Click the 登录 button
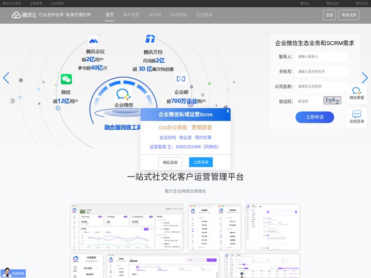The width and height of the screenshot is (371, 278). coord(329,15)
